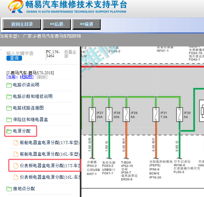Viewport: 204px width, 197px height.
Task: Go back with <<后退 button
Action: click(57, 24)
